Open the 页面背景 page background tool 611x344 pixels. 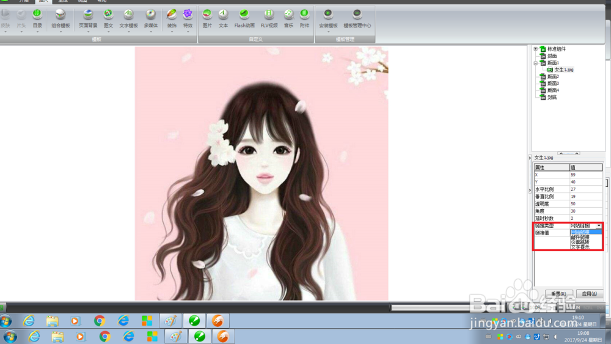click(88, 18)
